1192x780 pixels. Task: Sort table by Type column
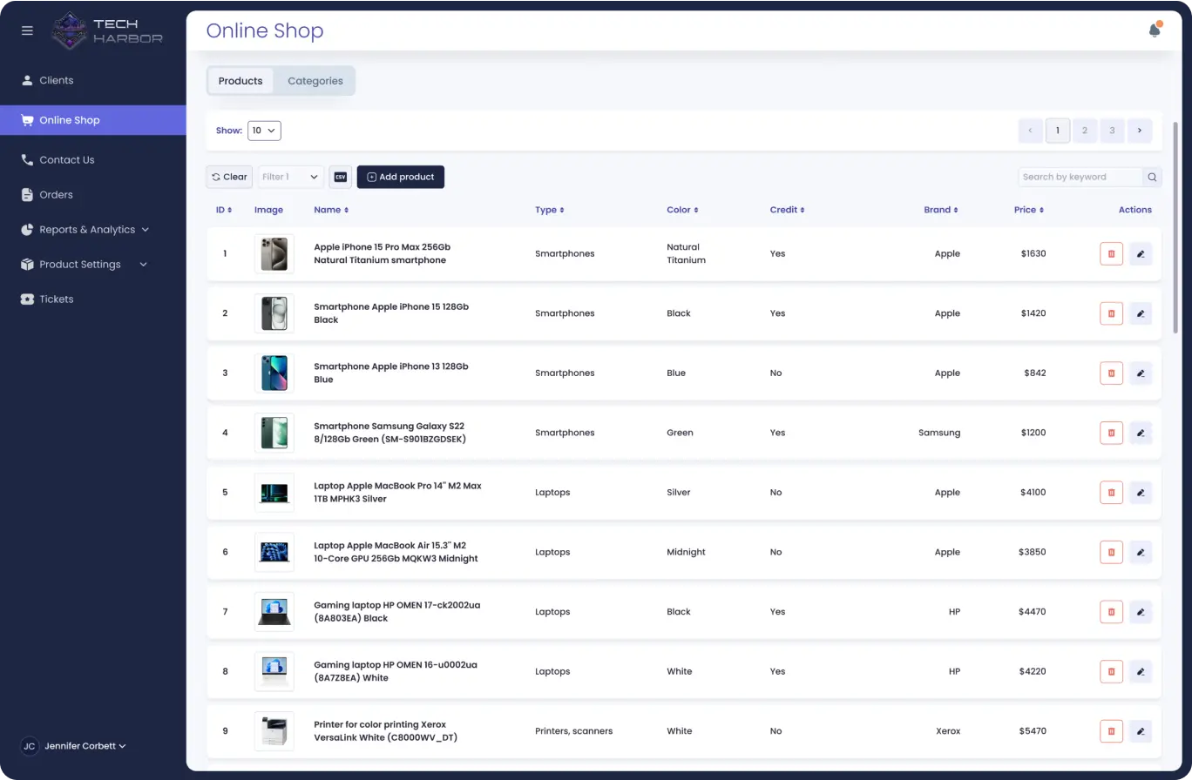coord(550,210)
